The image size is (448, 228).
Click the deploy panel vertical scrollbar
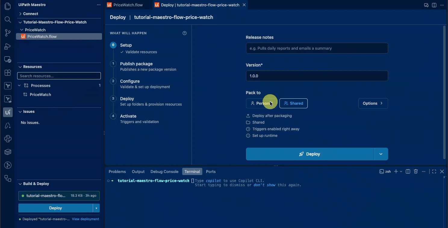pos(444,92)
